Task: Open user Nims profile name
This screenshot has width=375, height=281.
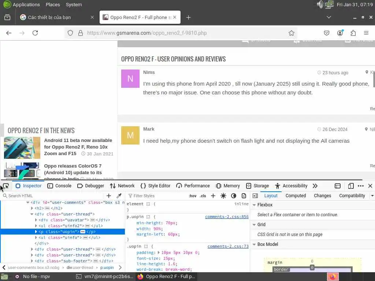Action: [x=149, y=72]
